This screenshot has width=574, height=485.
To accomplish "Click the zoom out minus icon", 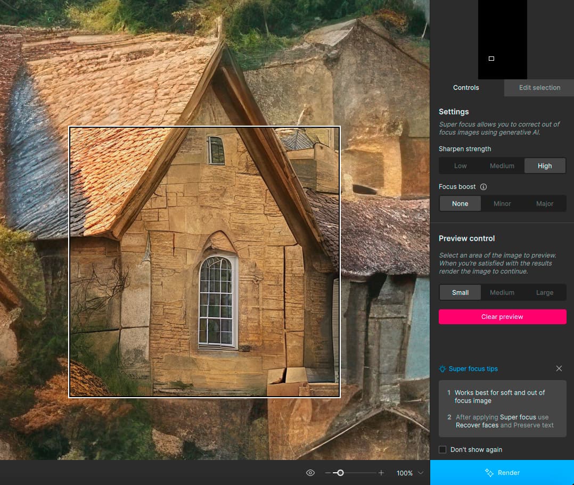I will coord(328,473).
